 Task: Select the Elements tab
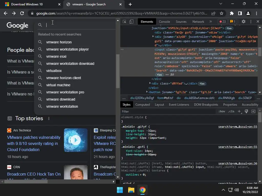point(147,22)
